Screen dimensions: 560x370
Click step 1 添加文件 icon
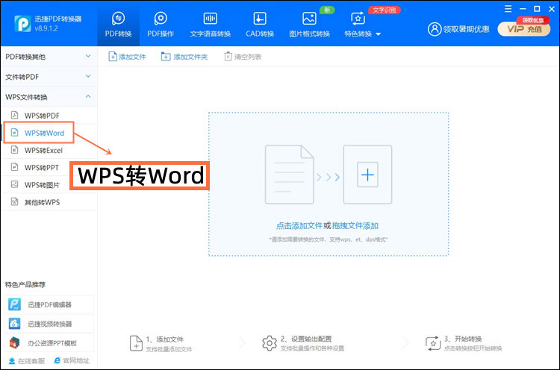[136, 344]
